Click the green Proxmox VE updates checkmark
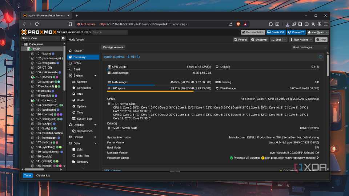This screenshot has width=349, height=196. pos(231,158)
